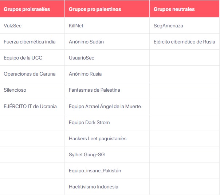This screenshot has height=195, width=220.
Task: Click the Grupos proisraelíes column header
Action: [27, 9]
